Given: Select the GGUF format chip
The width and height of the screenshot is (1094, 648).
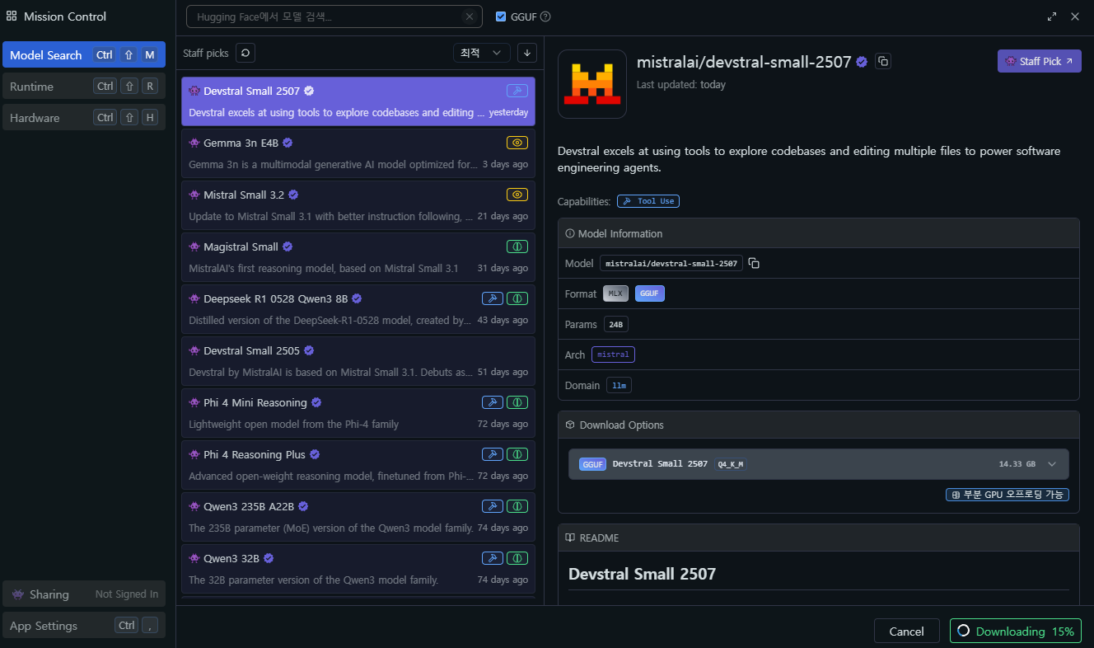Looking at the screenshot, I should coord(650,293).
